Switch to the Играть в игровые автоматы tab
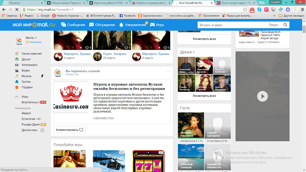The height and width of the screenshot is (172, 306). coord(151,3)
